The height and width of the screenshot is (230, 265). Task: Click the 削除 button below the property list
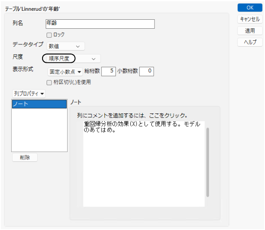pyautogui.click(x=25, y=157)
